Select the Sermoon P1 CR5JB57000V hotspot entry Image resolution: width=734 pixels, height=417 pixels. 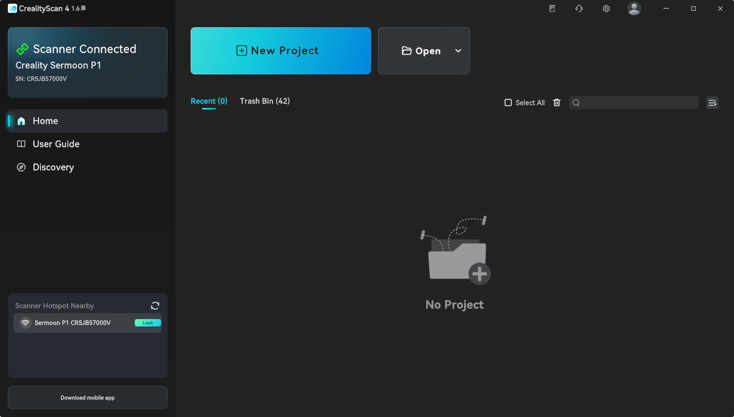72,323
